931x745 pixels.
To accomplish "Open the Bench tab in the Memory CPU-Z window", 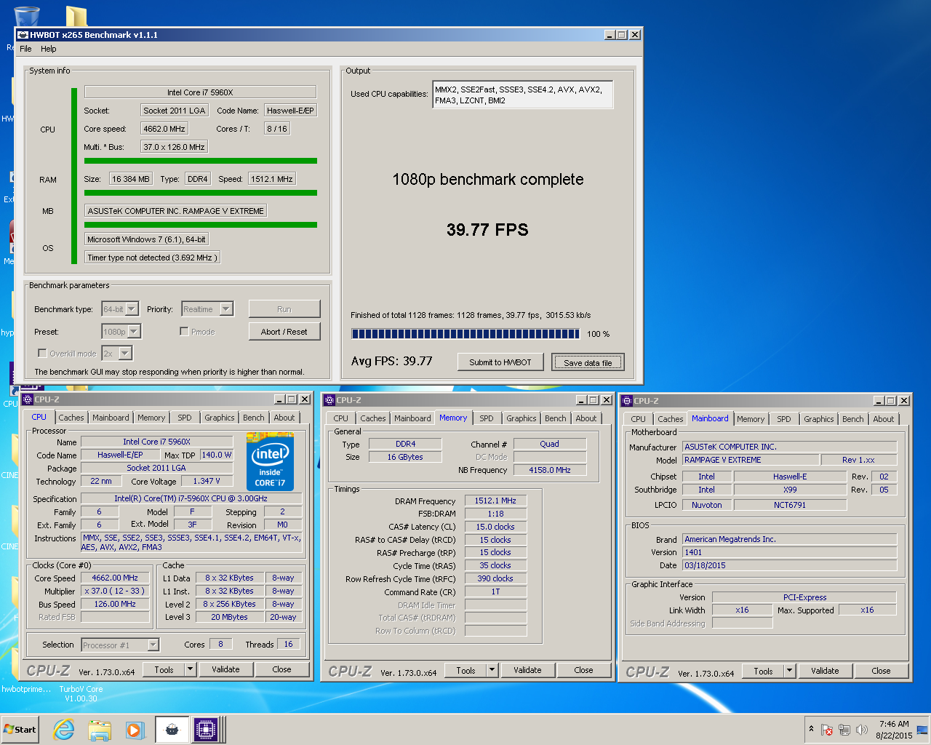I will (x=556, y=418).
